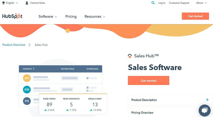Expand the Product Description plus sign

(x=207, y=100)
